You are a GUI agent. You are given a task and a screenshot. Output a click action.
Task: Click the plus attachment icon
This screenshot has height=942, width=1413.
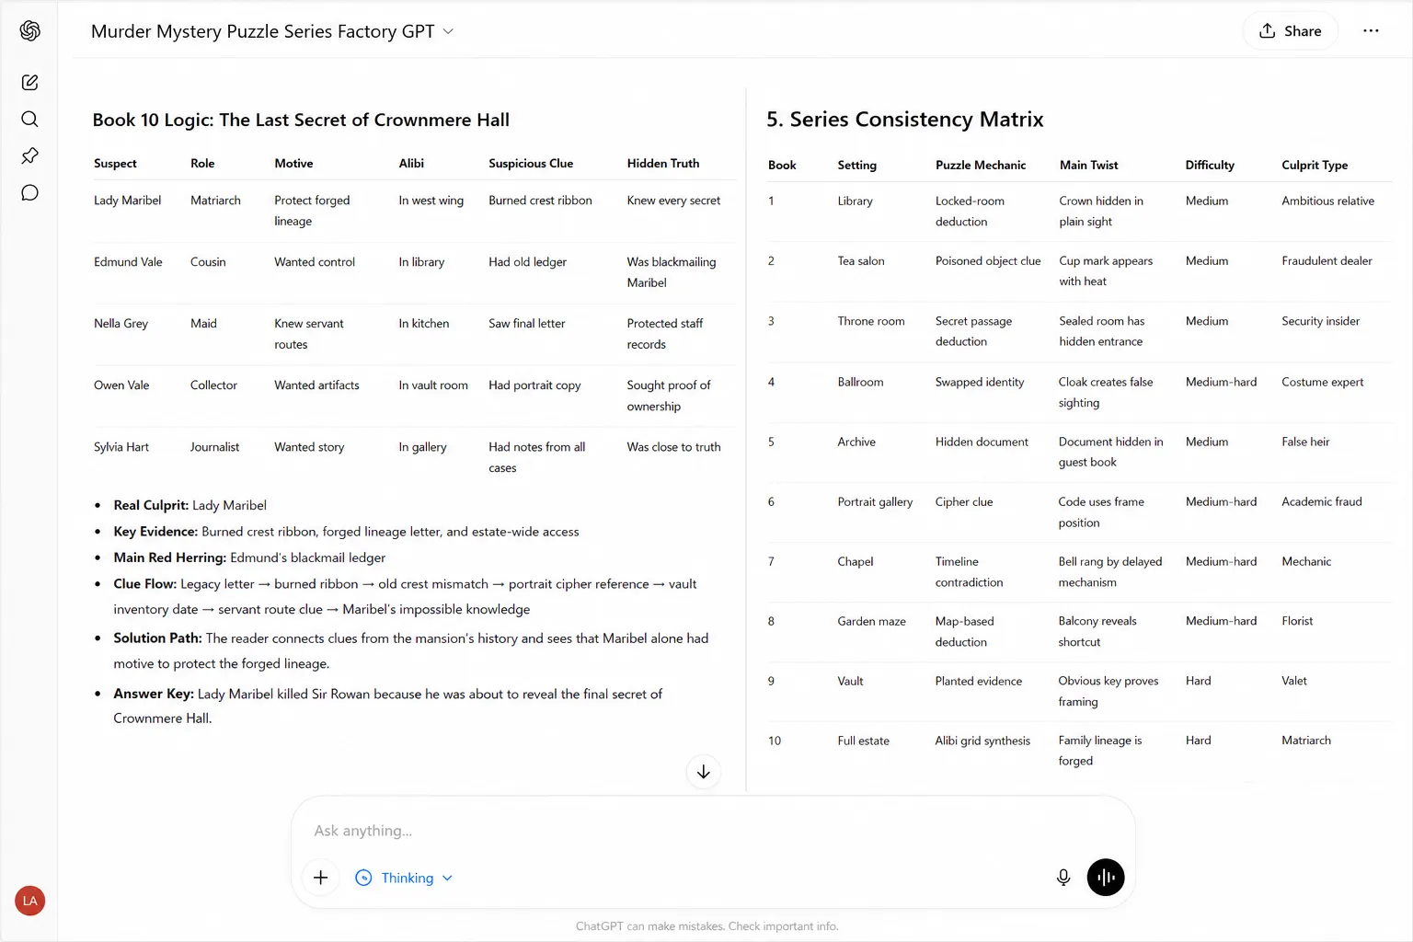coord(320,878)
